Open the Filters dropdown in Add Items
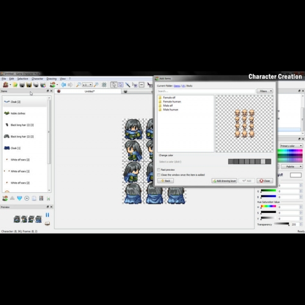305x305 pixels. [265, 91]
